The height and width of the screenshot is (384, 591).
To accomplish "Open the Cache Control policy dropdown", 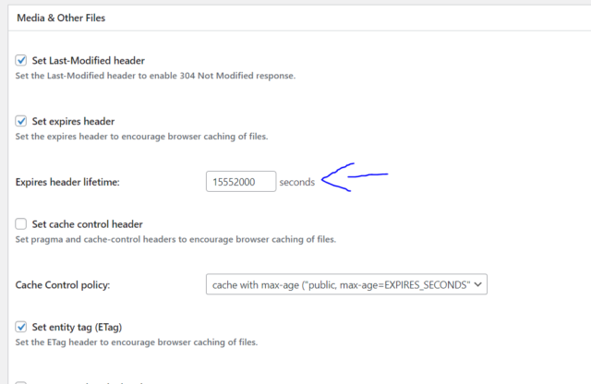I will point(345,284).
